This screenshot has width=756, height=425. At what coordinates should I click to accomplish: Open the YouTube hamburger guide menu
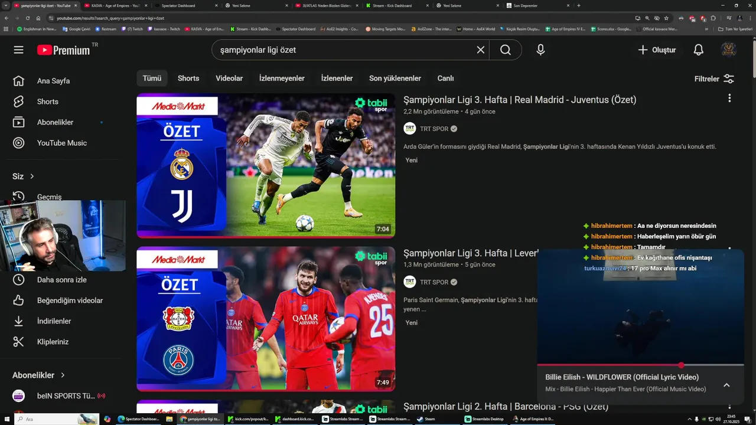point(18,50)
